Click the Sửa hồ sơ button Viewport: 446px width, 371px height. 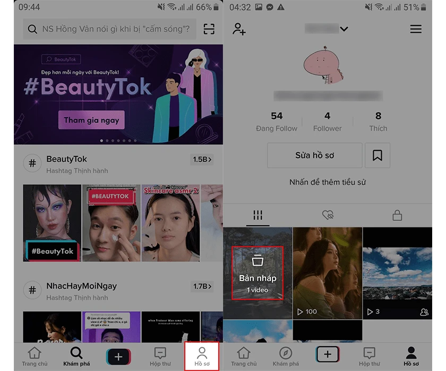coord(314,155)
